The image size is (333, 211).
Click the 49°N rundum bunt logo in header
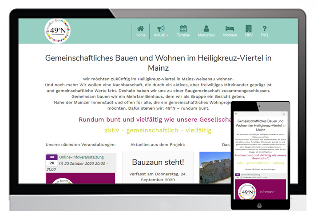(57, 31)
